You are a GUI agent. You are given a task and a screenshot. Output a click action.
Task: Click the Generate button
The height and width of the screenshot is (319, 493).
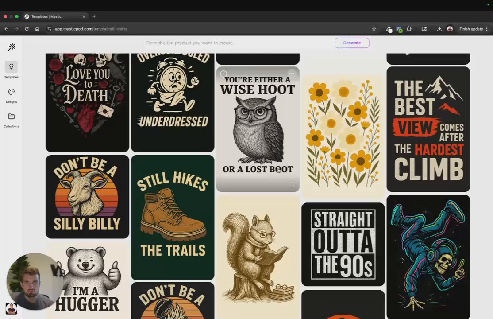(x=352, y=43)
